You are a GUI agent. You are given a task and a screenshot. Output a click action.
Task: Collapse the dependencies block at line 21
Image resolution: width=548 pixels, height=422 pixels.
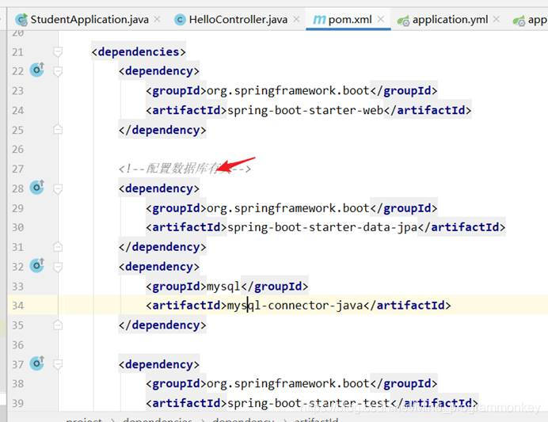pos(58,52)
